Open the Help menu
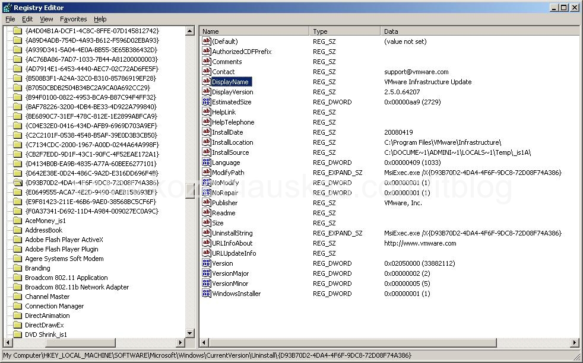Viewport: 583px width, 363px height. 100,19
